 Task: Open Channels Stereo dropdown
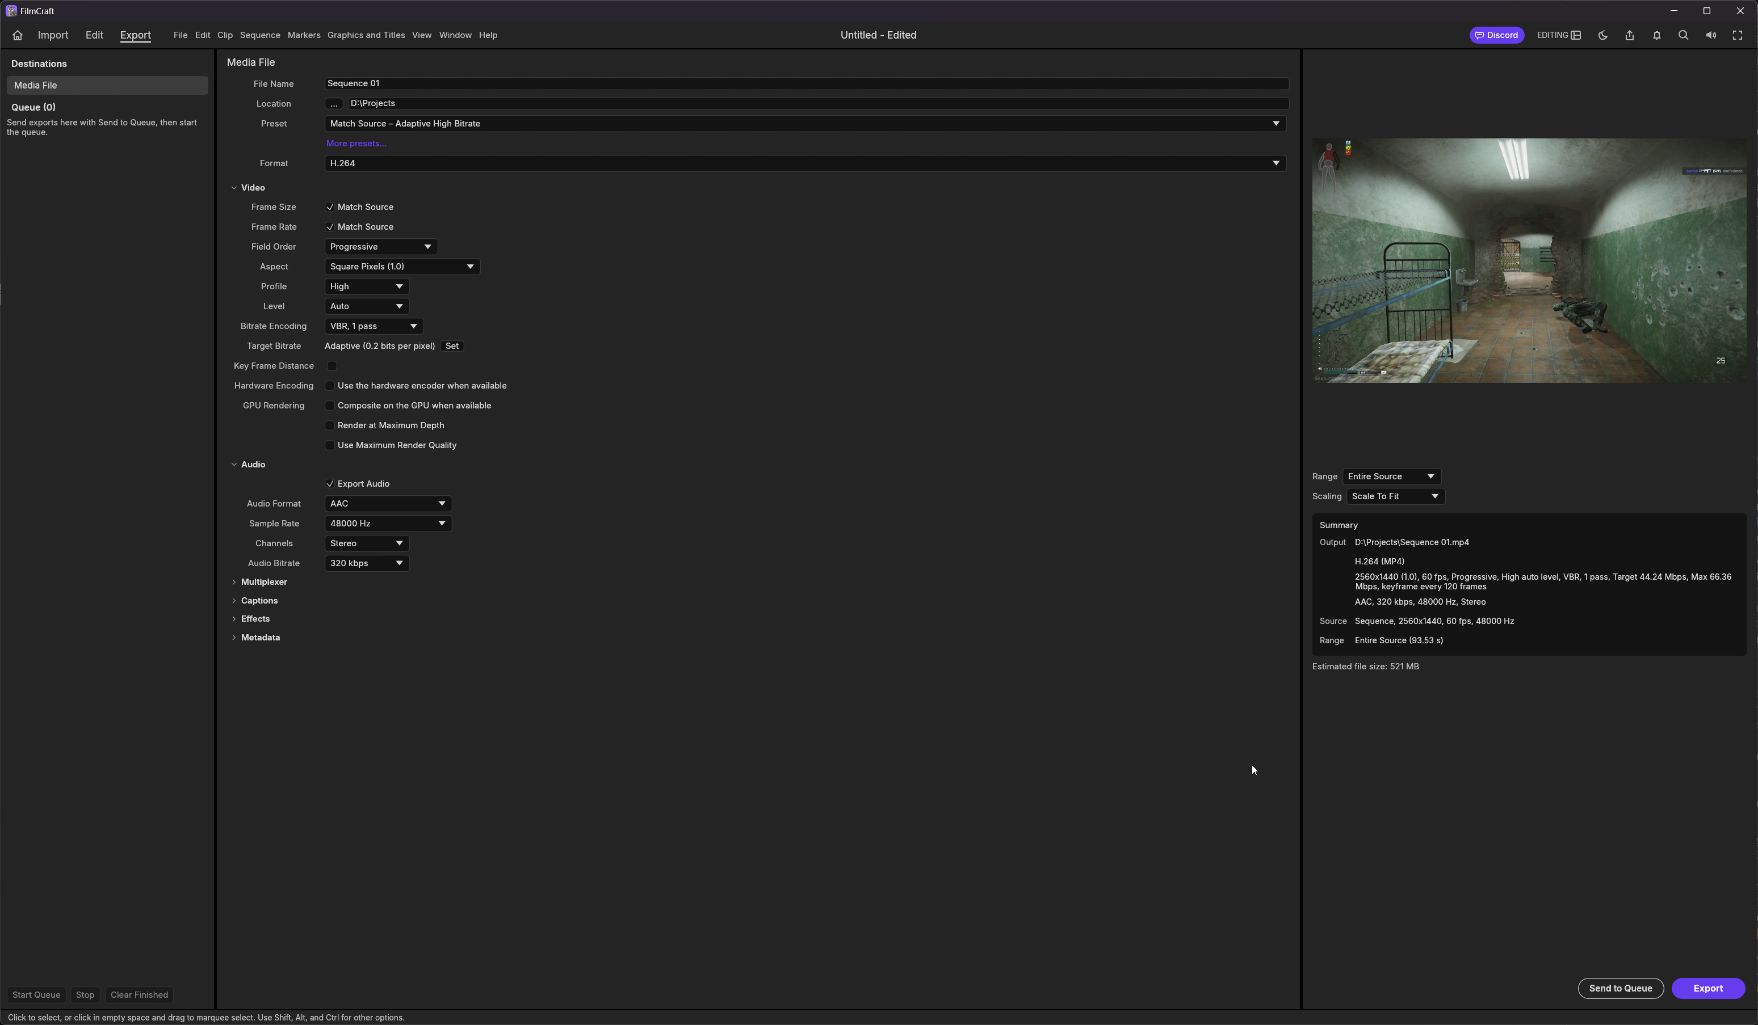367,543
